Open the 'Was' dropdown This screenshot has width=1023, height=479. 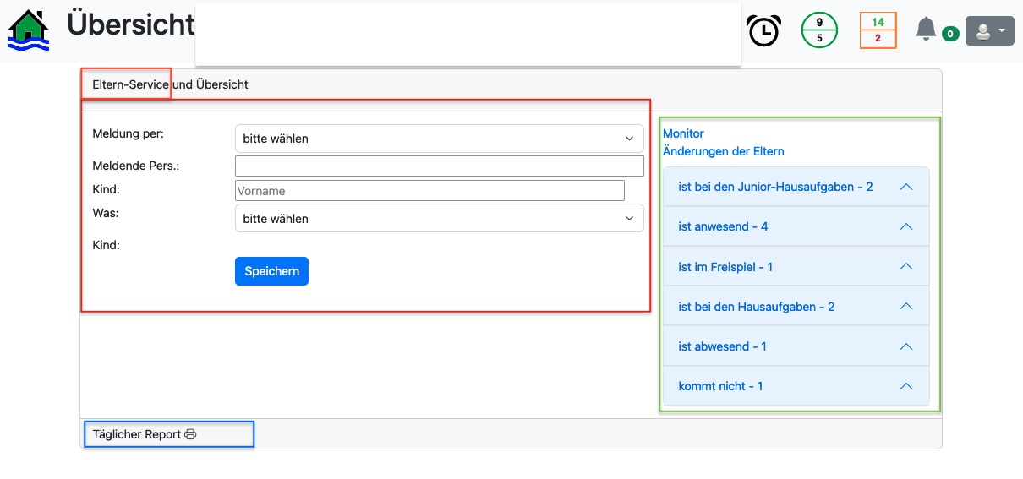(x=439, y=219)
